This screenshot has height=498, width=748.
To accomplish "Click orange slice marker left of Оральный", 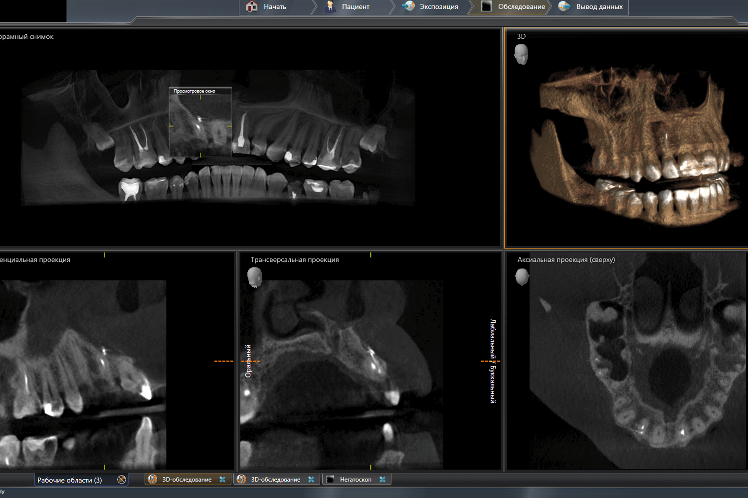I will coord(224,361).
